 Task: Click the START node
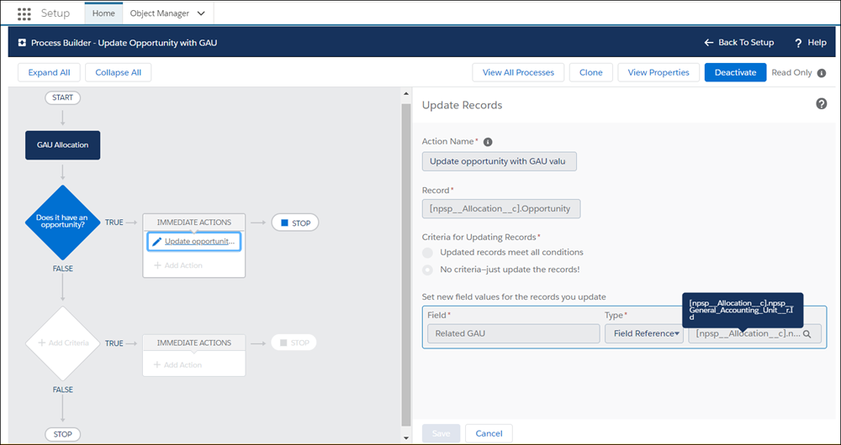click(63, 98)
